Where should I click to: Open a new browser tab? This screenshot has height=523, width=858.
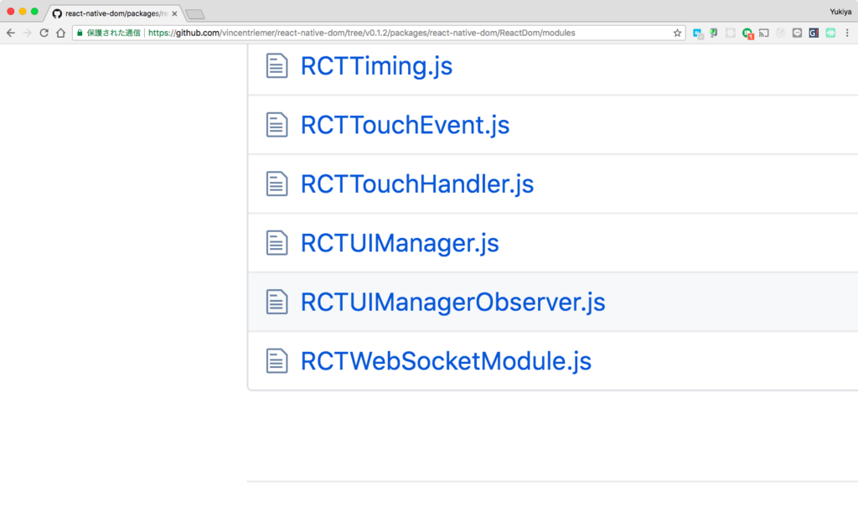coord(194,13)
